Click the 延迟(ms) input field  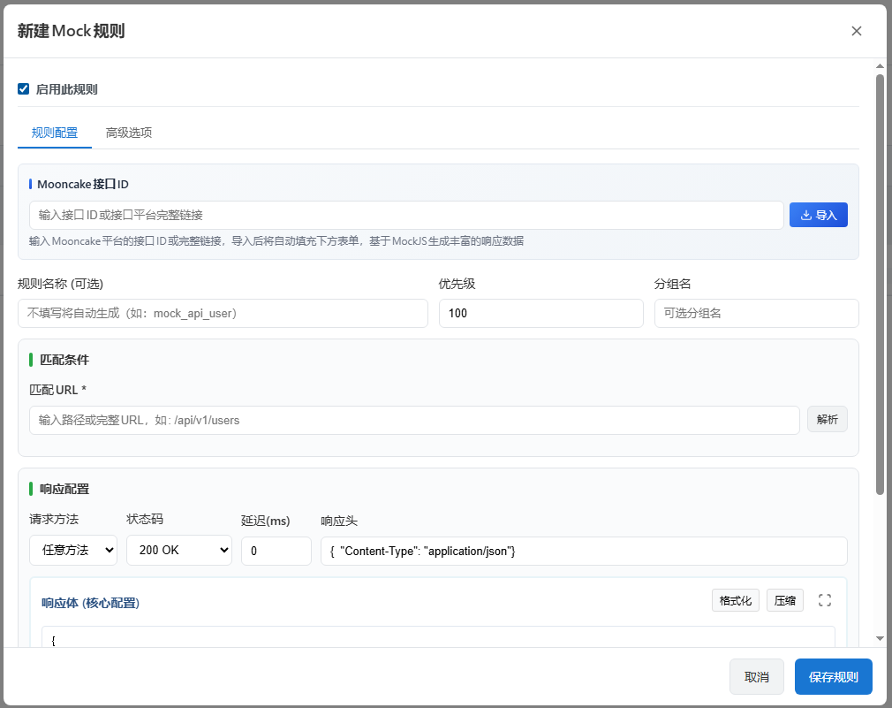pos(276,551)
